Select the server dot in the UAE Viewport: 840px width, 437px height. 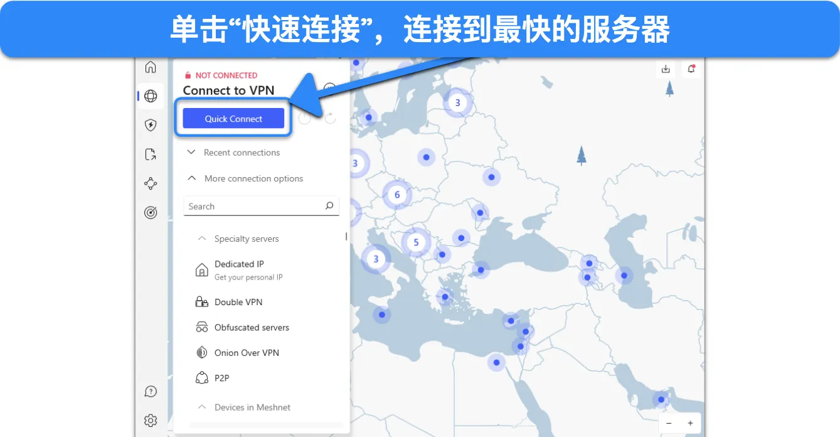pyautogui.click(x=661, y=399)
